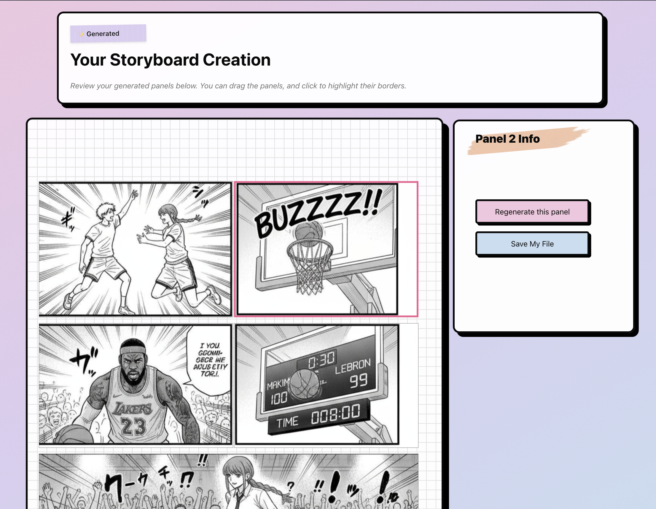Image resolution: width=656 pixels, height=509 pixels.
Task: Click the MAKIMA 100 score on scoreboard
Action: click(278, 392)
